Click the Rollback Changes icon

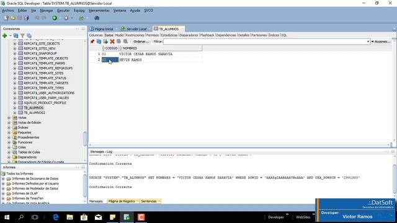point(125,42)
